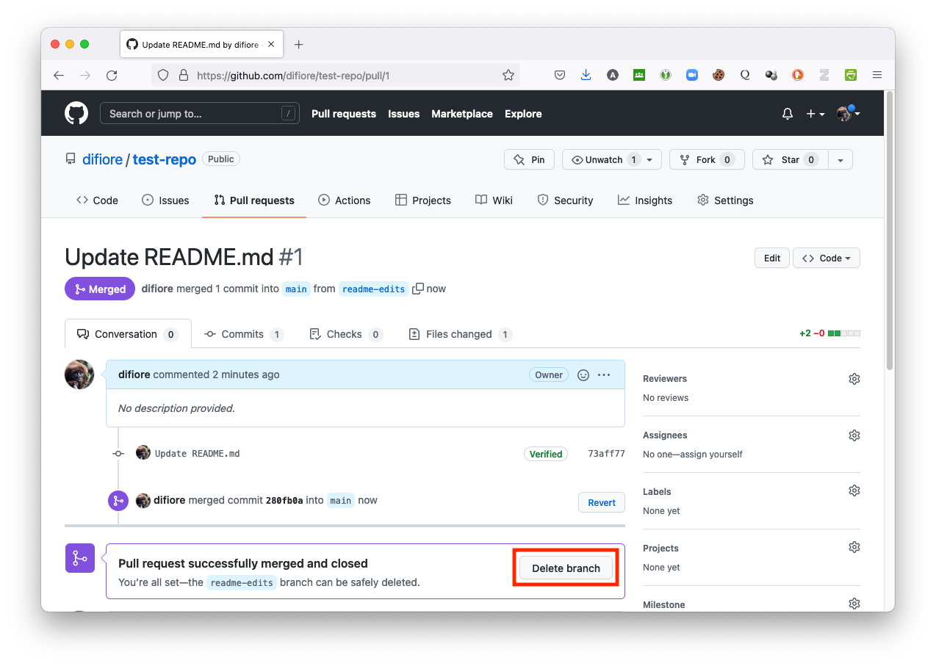The image size is (936, 666).
Task: Copy the readme-edits branch name icon
Action: click(x=418, y=289)
